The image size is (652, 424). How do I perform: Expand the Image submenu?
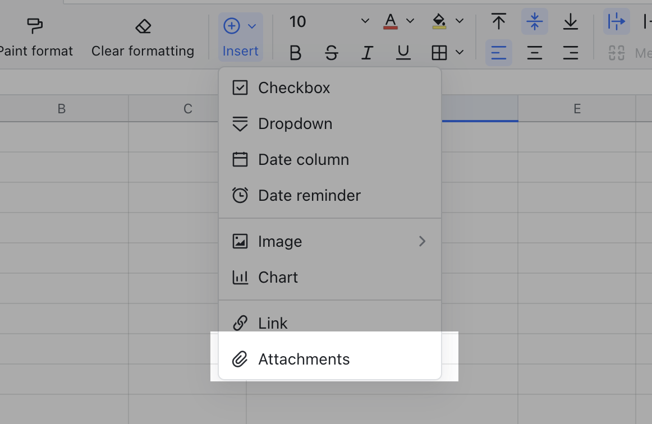pyautogui.click(x=422, y=241)
